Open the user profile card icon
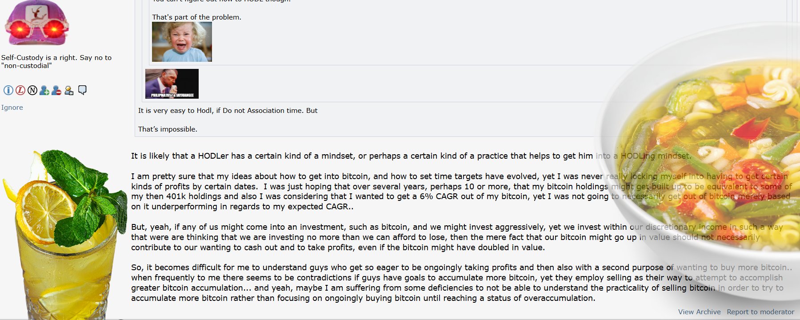Screen dimensions: 800x320 tap(69, 90)
